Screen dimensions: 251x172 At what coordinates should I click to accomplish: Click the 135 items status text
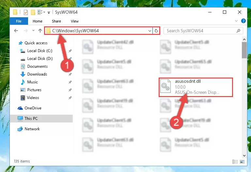tap(22, 161)
